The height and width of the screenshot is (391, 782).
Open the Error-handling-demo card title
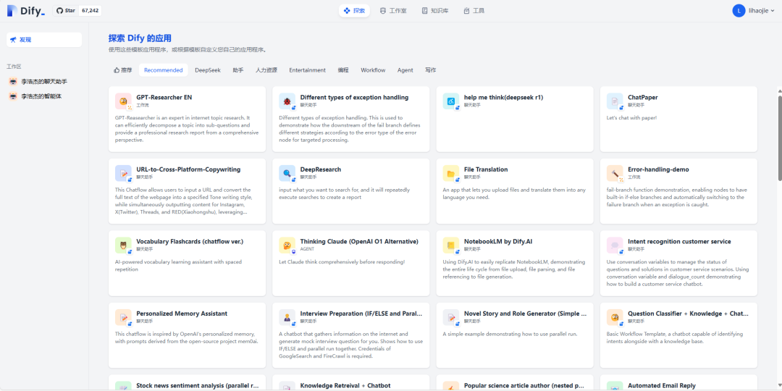658,169
